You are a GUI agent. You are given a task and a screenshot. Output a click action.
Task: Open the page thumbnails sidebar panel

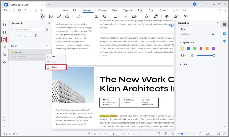[5, 24]
